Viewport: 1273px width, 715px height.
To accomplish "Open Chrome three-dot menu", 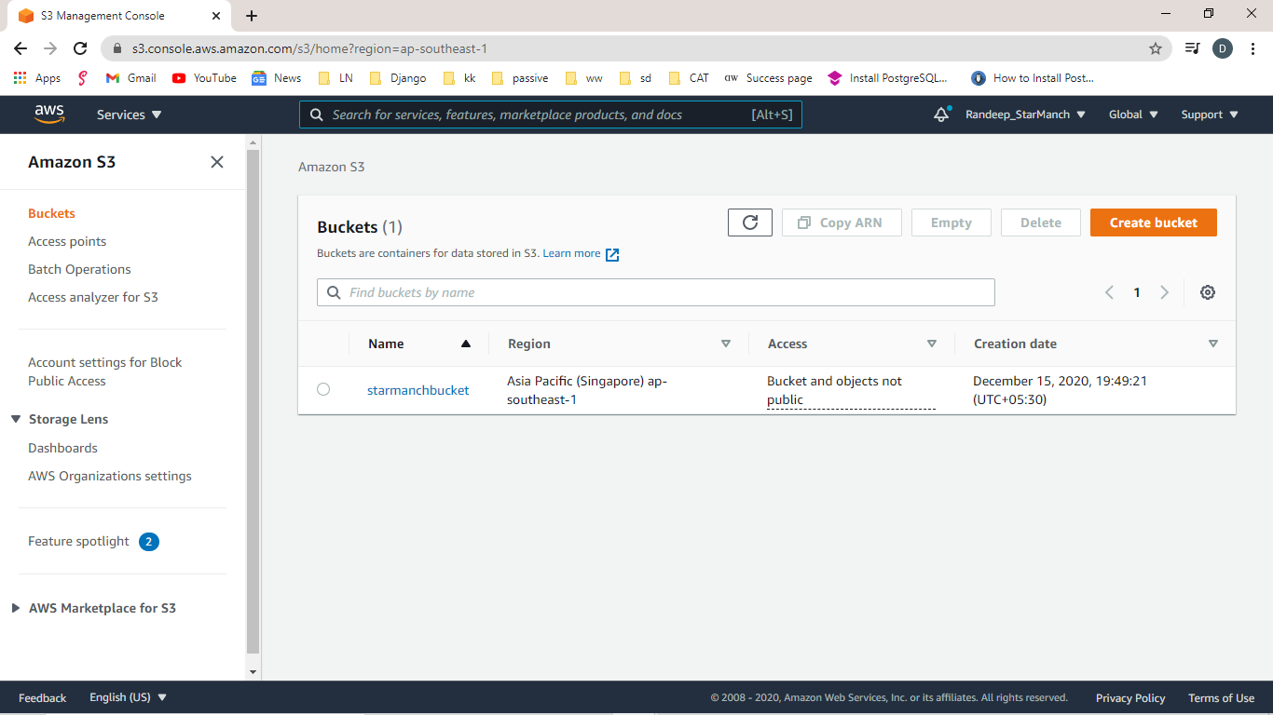I will (x=1252, y=48).
